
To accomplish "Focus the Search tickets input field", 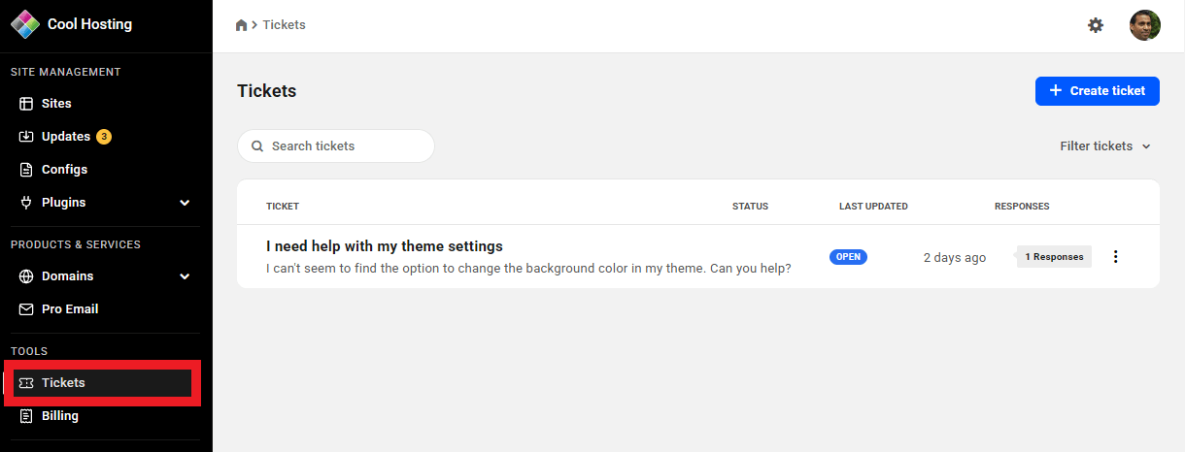I will tap(336, 146).
